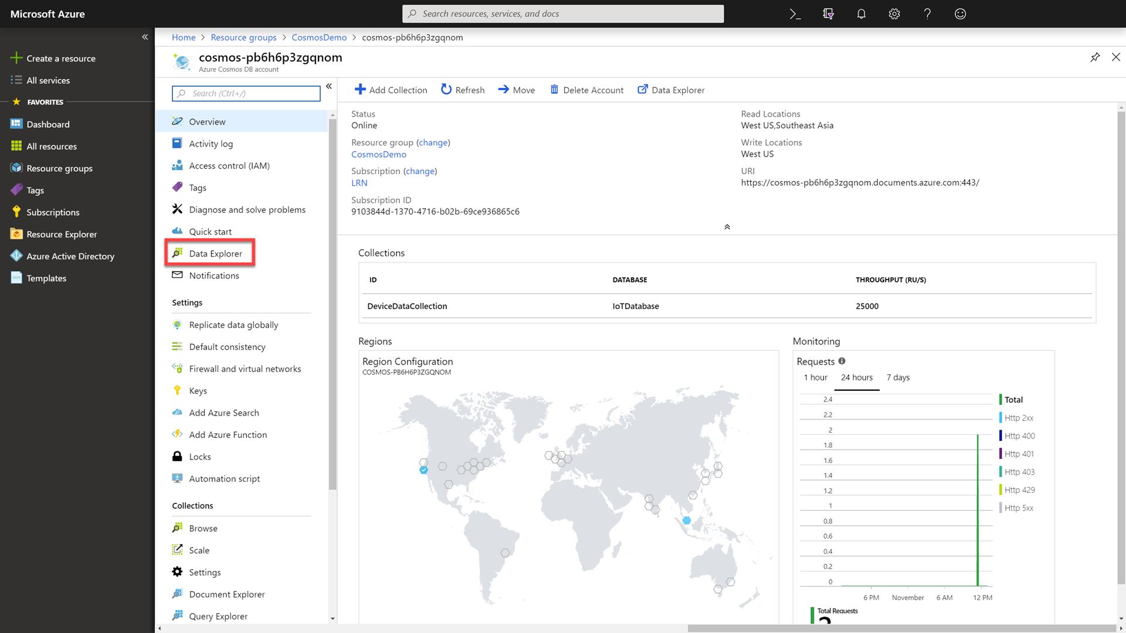
Task: Click the notifications bell icon
Action: tap(861, 14)
